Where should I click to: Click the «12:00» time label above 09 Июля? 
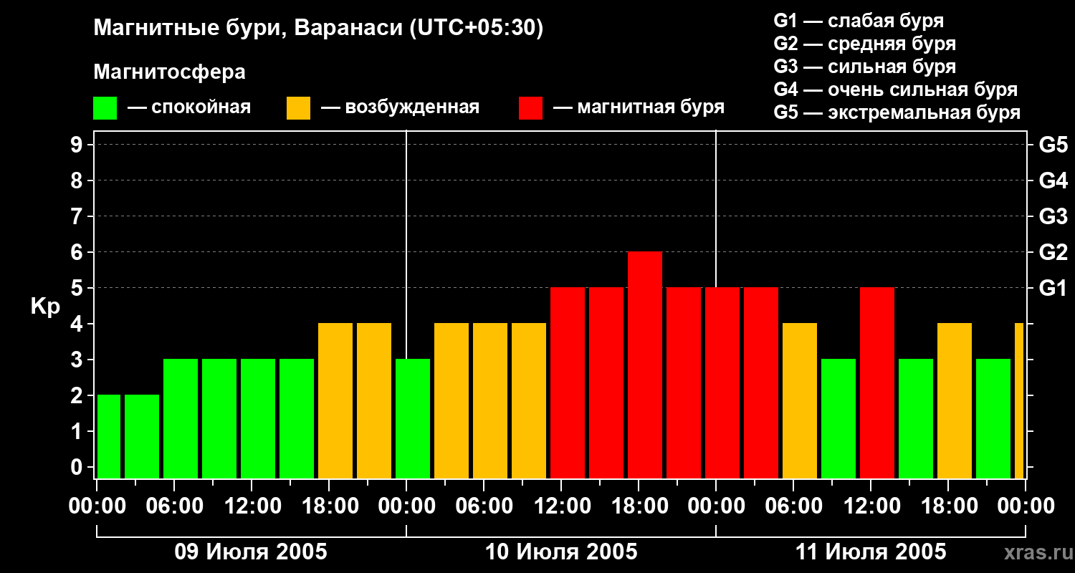[253, 506]
